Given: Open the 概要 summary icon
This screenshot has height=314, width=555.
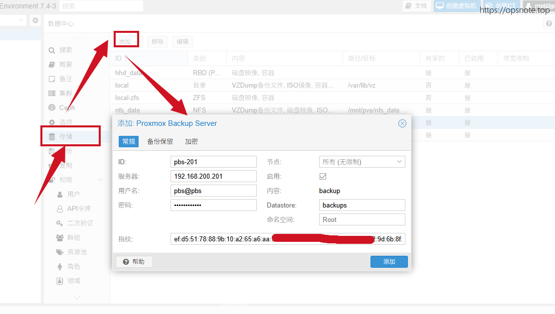Looking at the screenshot, I should click(52, 65).
